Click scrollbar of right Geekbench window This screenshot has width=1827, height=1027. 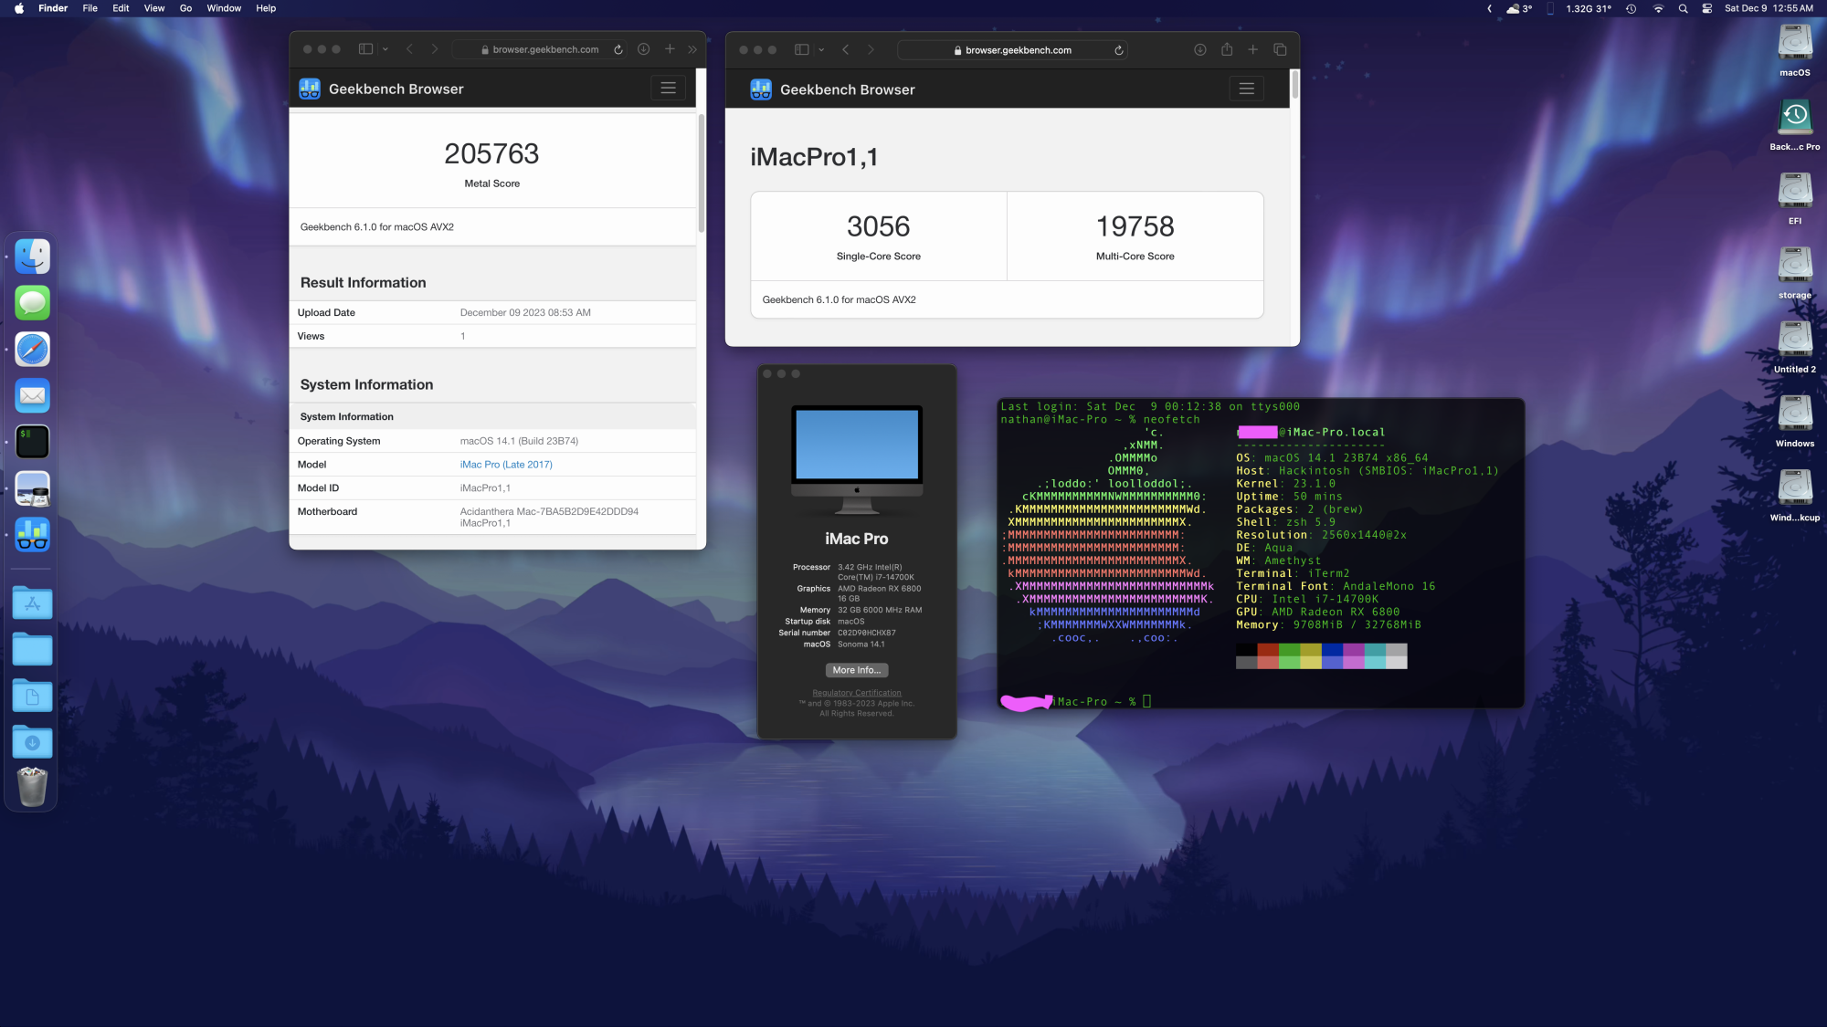(1294, 85)
